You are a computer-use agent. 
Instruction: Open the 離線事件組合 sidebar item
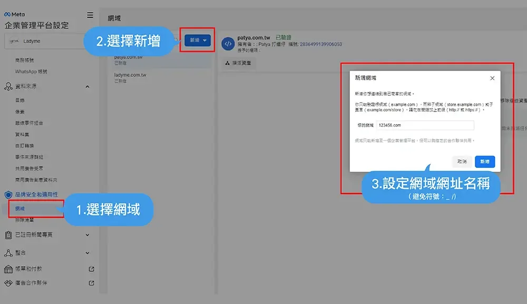coord(29,123)
